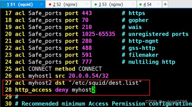
Task: Open the 3 53 (nginx) session tab
Action: pyautogui.click(x=114, y=4)
